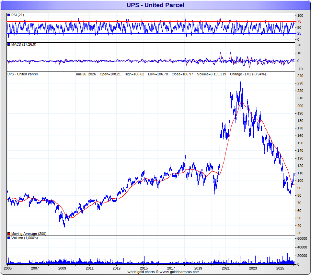Click the 20000 volume axis label
Viewport: 311px width, 275px height.
[302, 256]
